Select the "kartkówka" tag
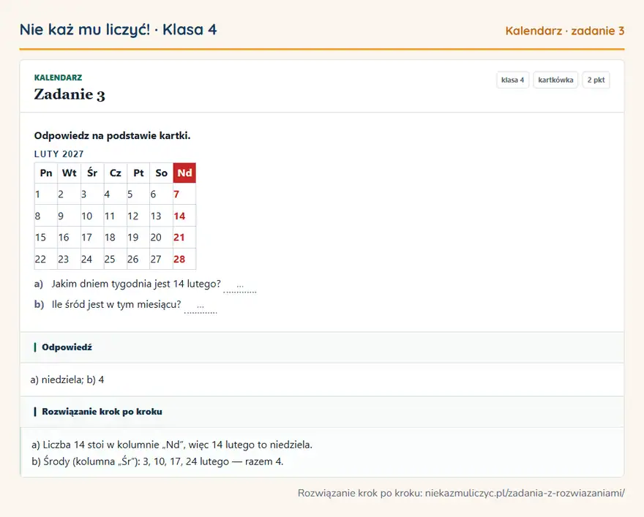644x517 pixels. tap(555, 80)
